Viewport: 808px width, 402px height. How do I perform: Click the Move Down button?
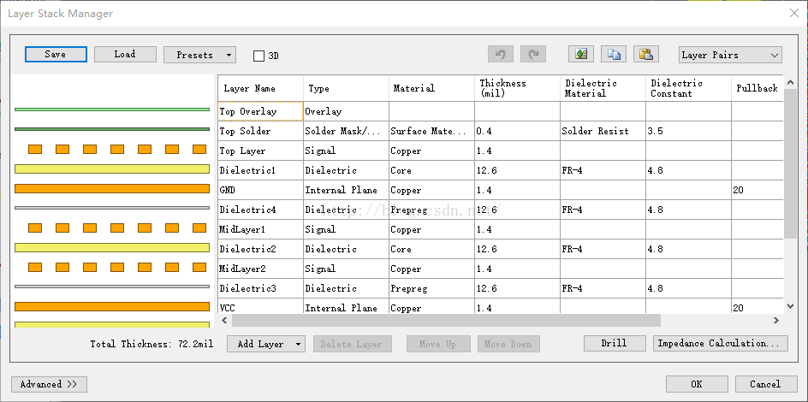click(x=508, y=344)
